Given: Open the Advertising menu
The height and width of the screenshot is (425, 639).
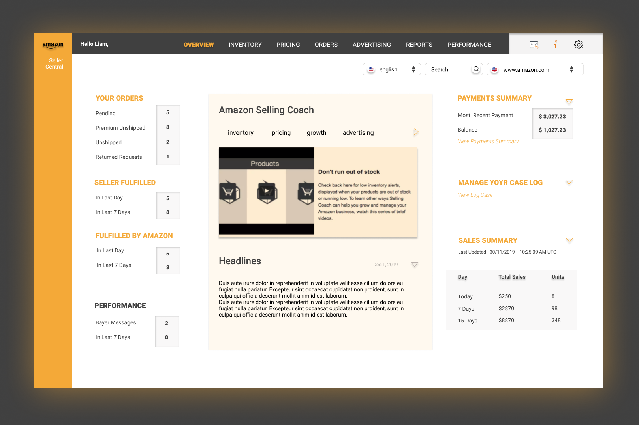Looking at the screenshot, I should click(x=372, y=45).
